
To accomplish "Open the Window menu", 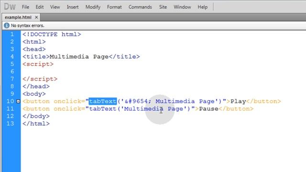I will point(182,7).
